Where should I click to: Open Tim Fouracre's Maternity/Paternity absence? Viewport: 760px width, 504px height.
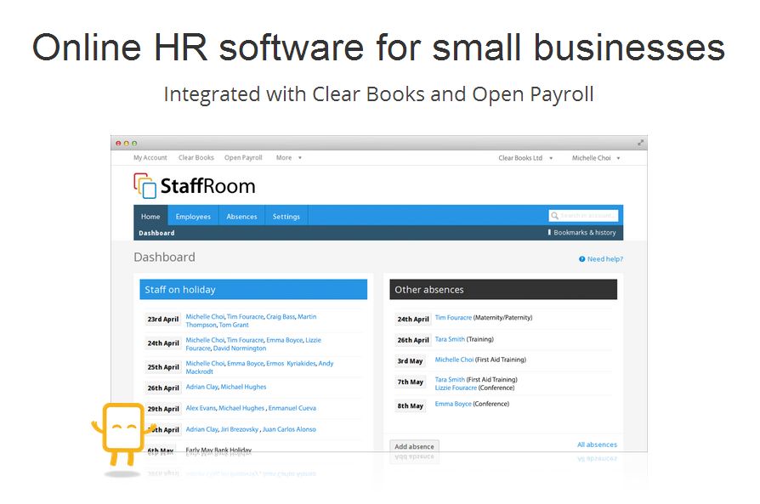point(453,318)
